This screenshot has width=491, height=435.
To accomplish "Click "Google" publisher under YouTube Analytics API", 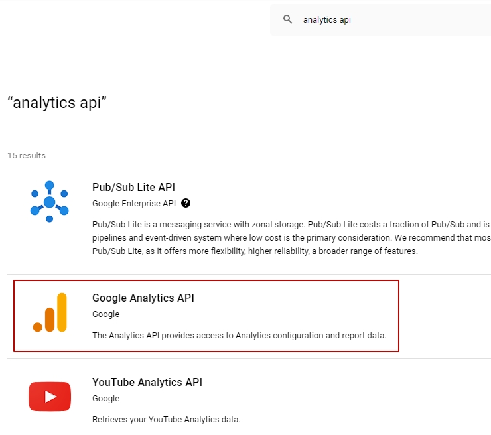I will [x=105, y=399].
